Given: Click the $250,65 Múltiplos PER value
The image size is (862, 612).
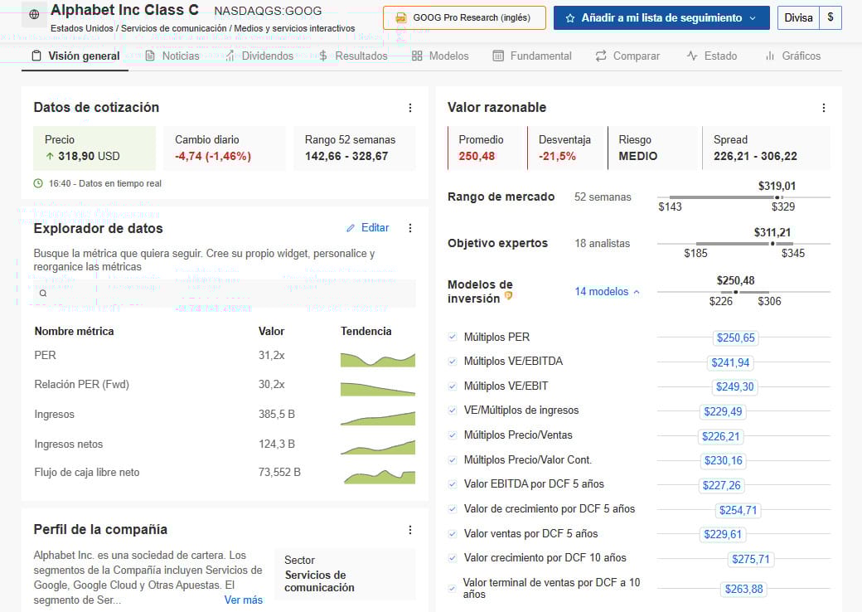Looking at the screenshot, I should click(x=735, y=338).
